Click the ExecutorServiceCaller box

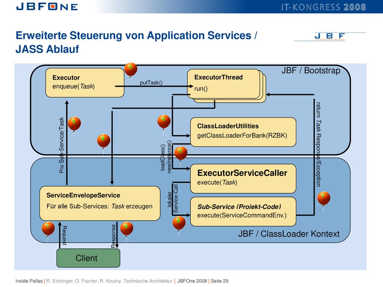(243, 179)
